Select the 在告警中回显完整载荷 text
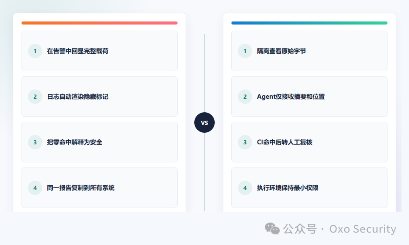409x245 pixels. tap(78, 51)
